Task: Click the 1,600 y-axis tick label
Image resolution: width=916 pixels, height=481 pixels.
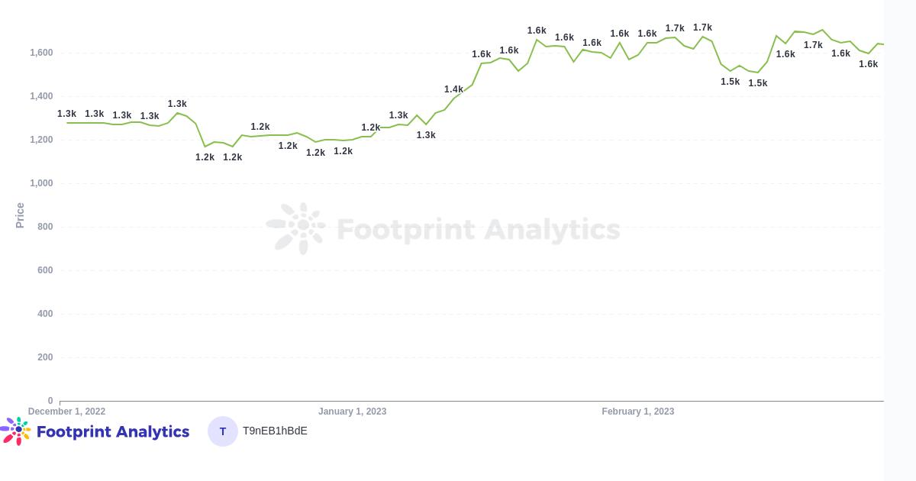Action: pos(41,53)
